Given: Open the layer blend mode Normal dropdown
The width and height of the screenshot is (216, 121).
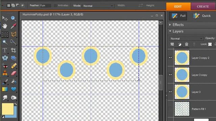Looking at the screenshot, I should [x=186, y=39].
